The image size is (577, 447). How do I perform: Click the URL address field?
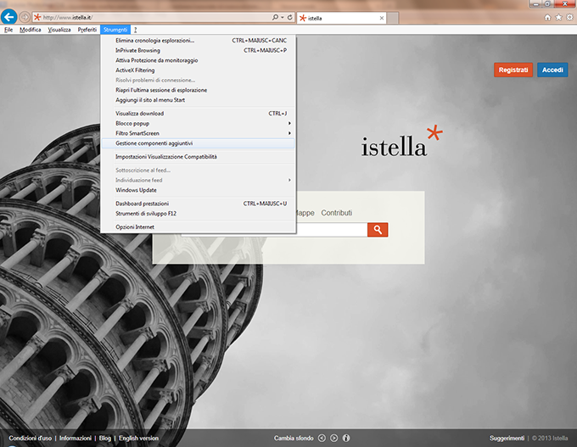pos(156,17)
